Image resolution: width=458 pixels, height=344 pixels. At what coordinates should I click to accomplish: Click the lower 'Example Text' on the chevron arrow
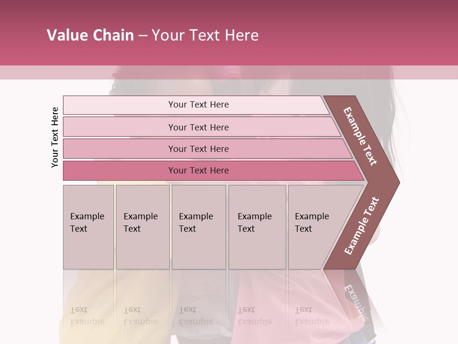[x=362, y=226]
